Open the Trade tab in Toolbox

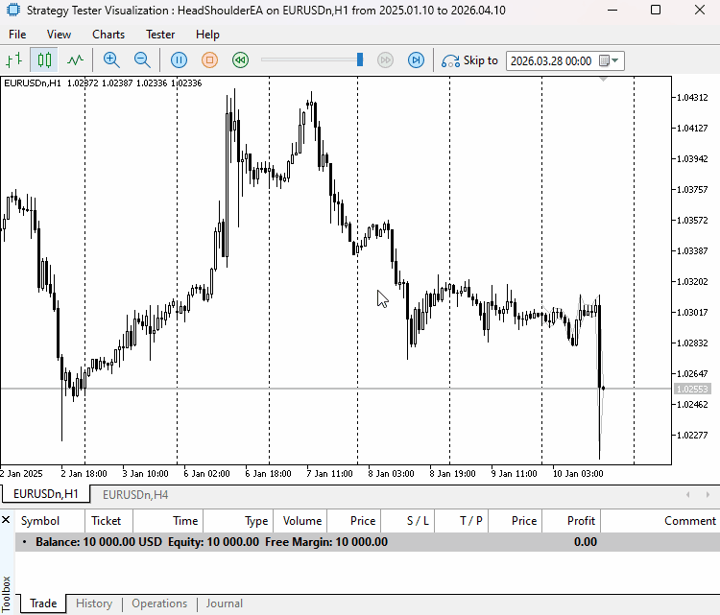tap(43, 603)
